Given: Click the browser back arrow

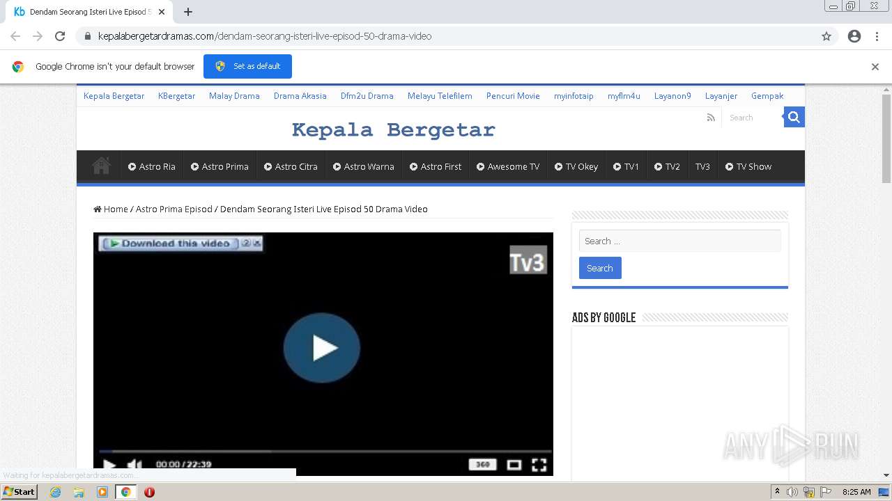Looking at the screenshot, I should 15,36.
